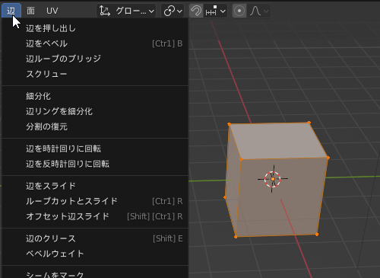
Task: Toggle proportional editing circle icon
Action: click(x=239, y=11)
